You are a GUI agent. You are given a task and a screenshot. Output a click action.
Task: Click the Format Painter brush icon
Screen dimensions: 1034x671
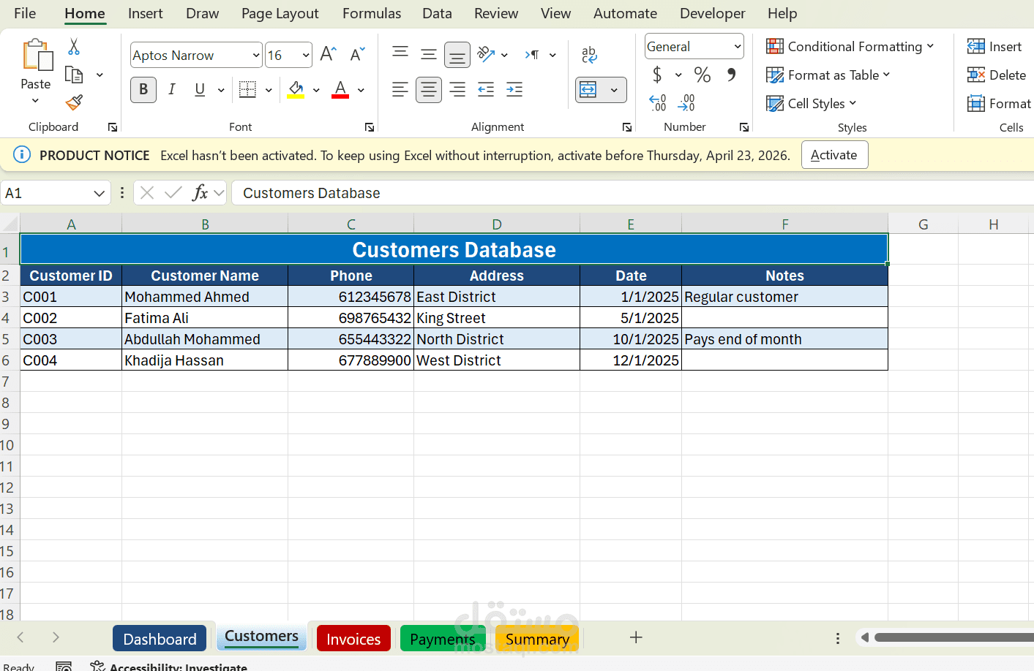click(x=74, y=103)
